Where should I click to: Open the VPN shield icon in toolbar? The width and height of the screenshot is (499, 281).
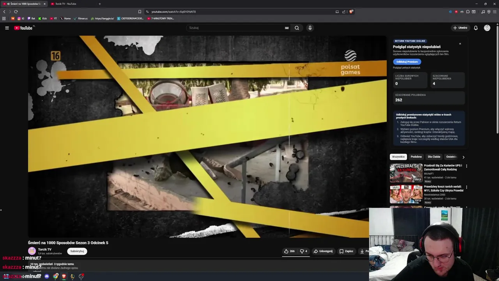pos(489,12)
